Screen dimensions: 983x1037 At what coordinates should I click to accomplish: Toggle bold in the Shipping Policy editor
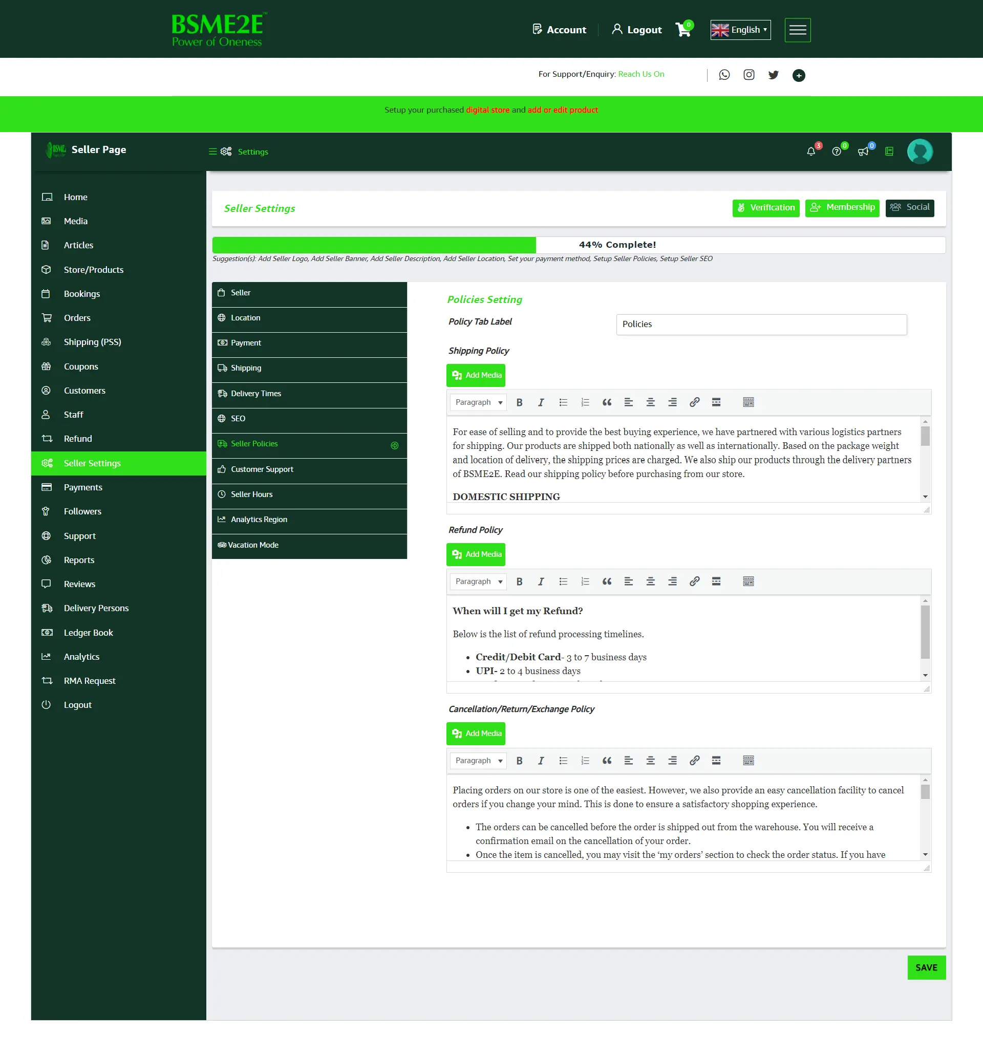pyautogui.click(x=519, y=402)
